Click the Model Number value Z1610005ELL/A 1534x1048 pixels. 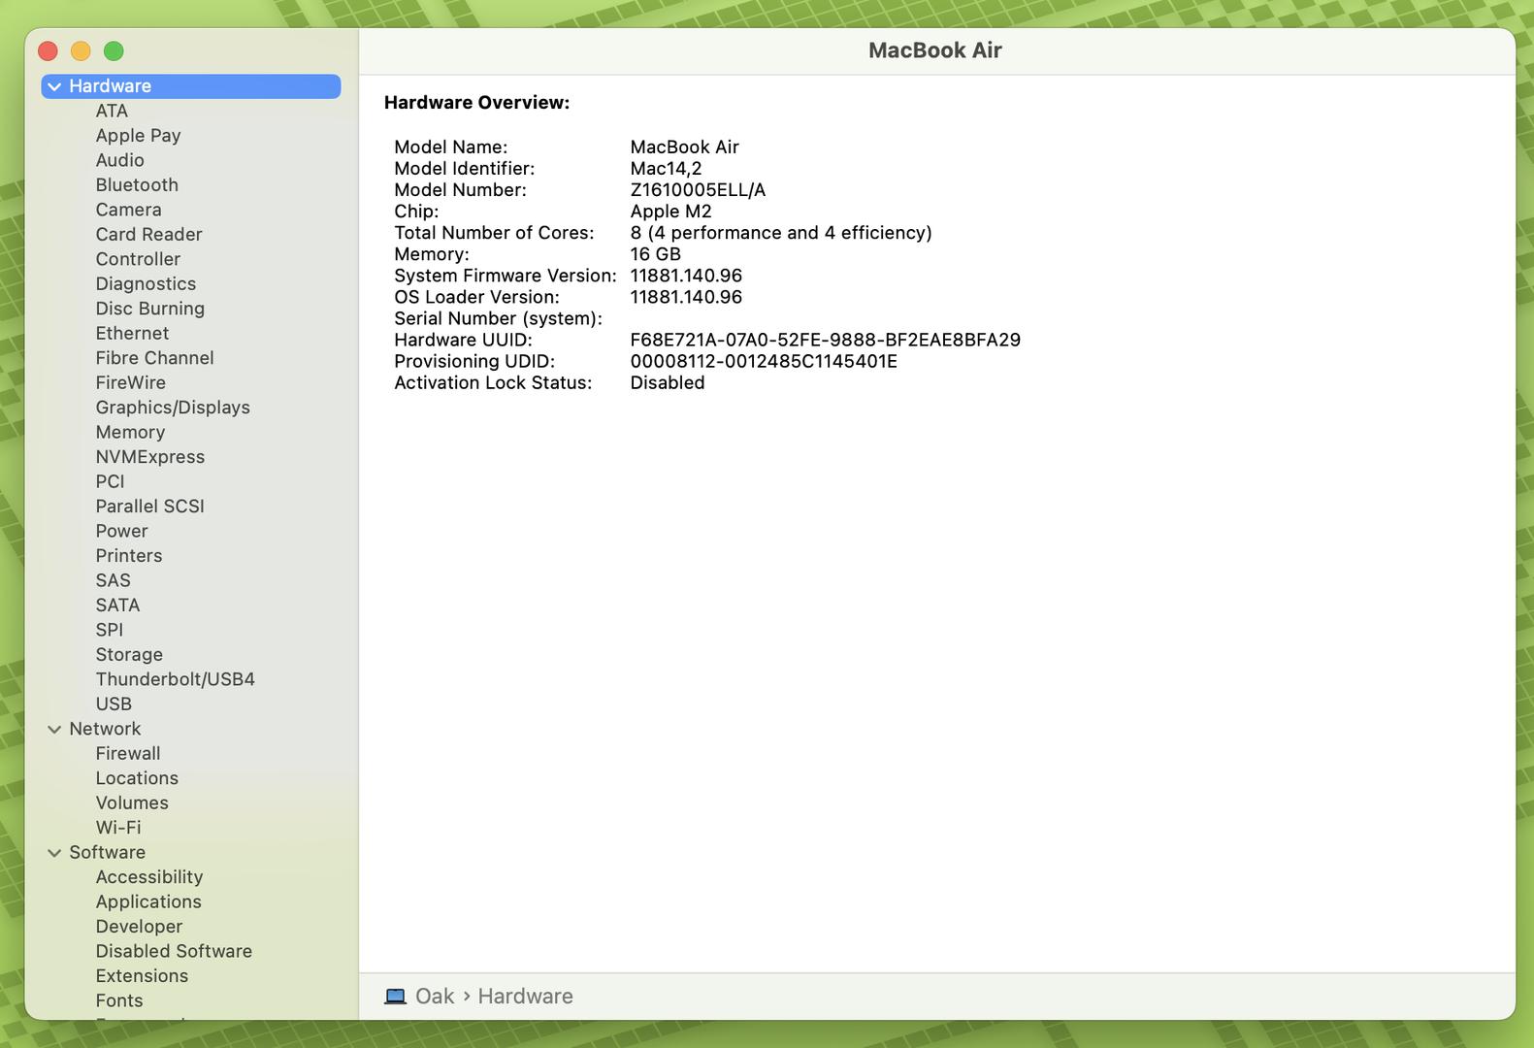pos(698,190)
